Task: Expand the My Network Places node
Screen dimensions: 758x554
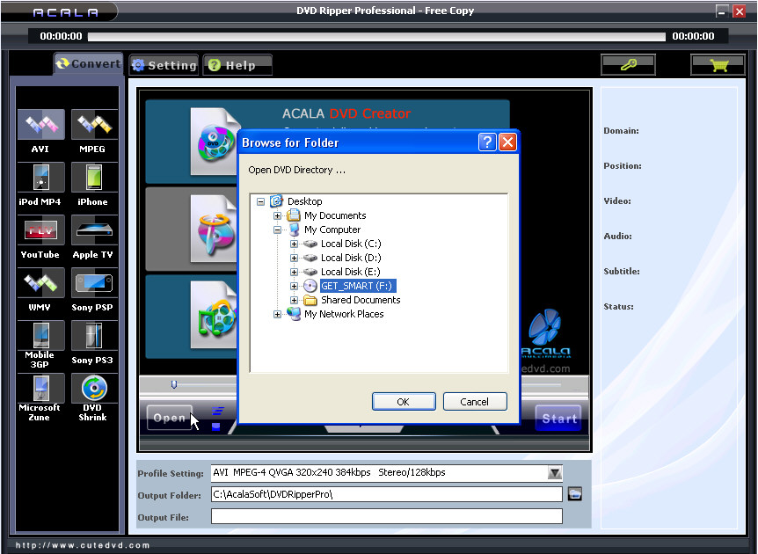Action: [x=278, y=314]
